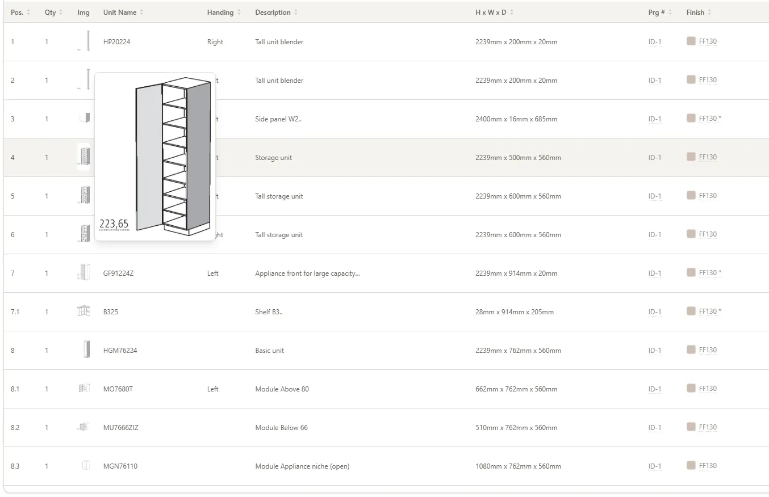Click the Qty column sort arrows
Screen dimensions: 769x497
point(61,12)
